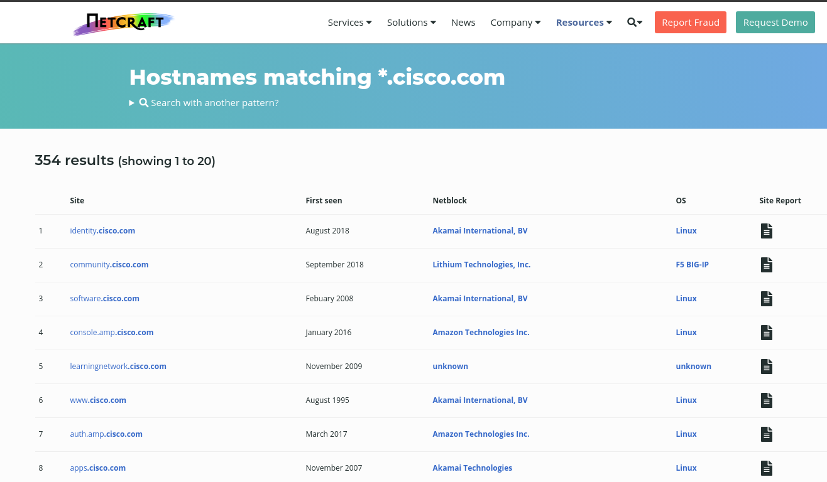Click the Netcraft logo
The height and width of the screenshot is (482, 827).
123,23
